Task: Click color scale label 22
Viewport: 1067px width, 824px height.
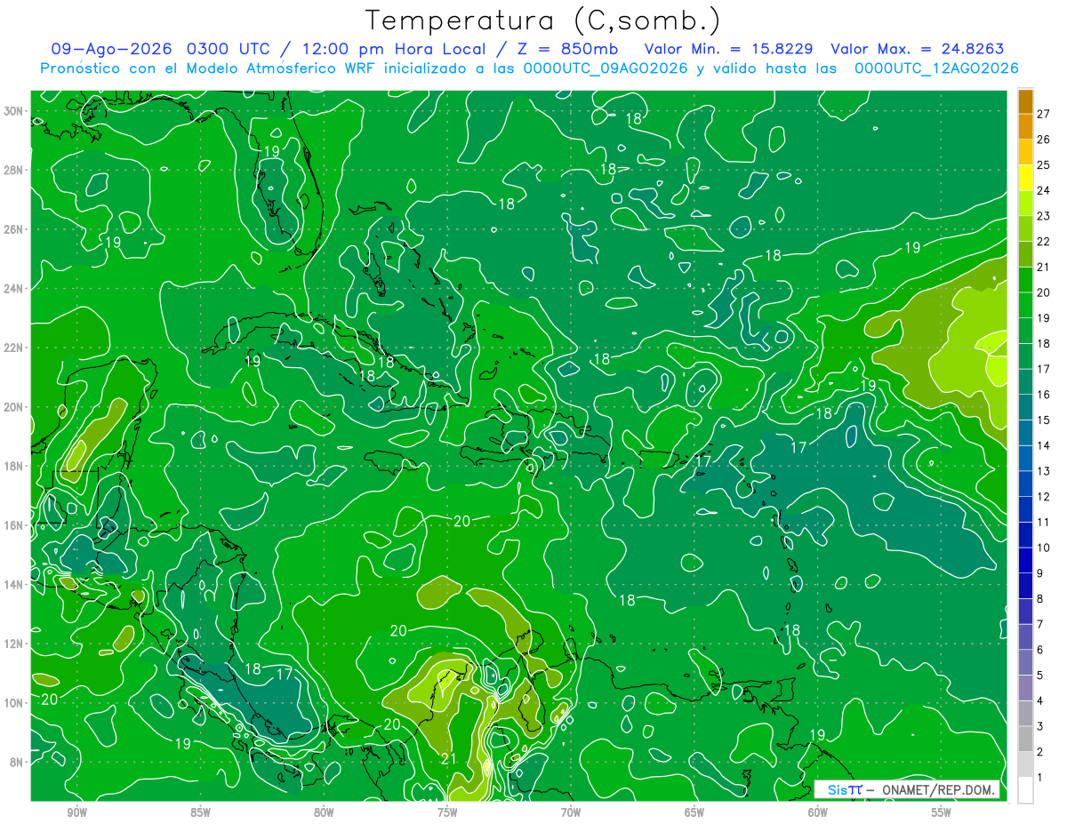Action: click(1043, 241)
